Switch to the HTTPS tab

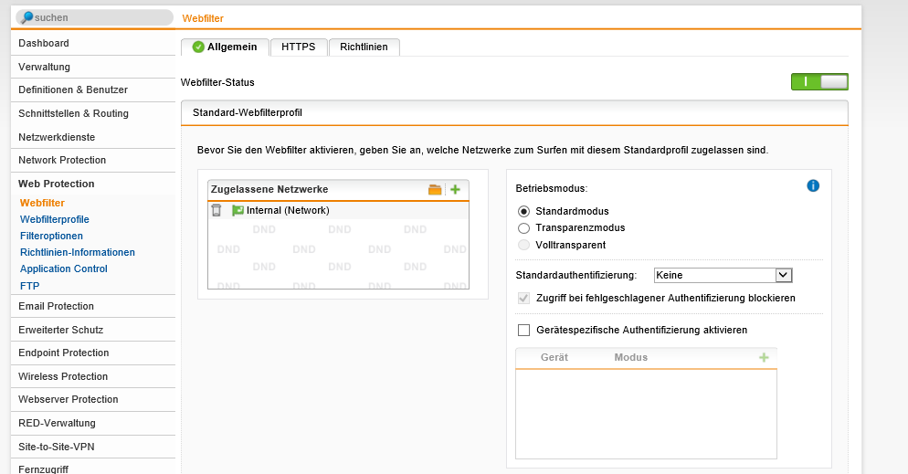pos(299,47)
